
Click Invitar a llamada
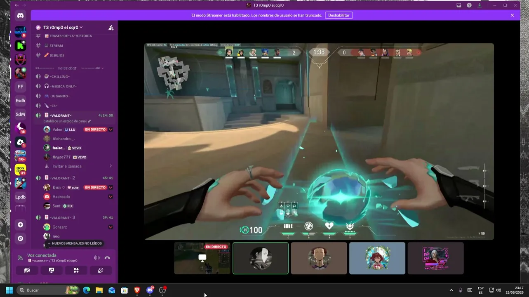click(x=67, y=166)
